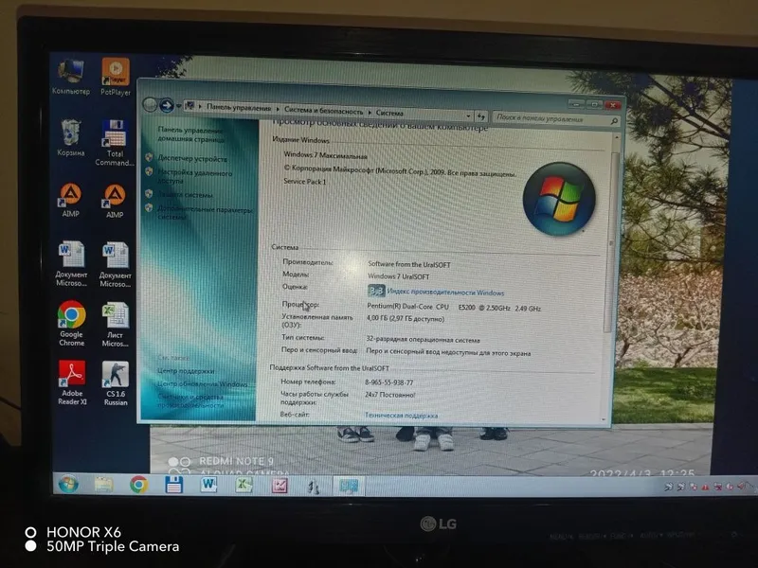Click the vertical scrollbar thumb
The height and width of the screenshot is (568, 758).
pos(609,241)
